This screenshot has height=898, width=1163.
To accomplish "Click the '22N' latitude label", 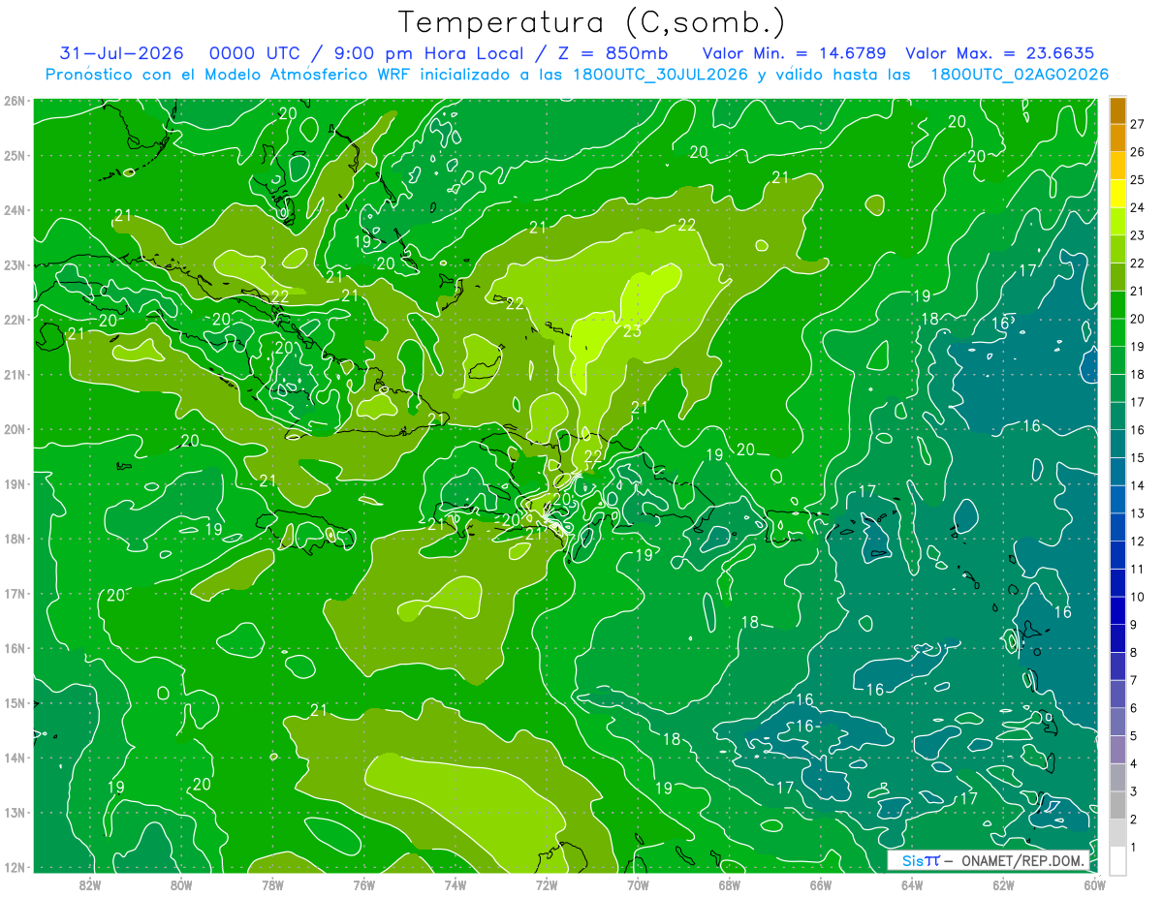I will click(x=14, y=320).
